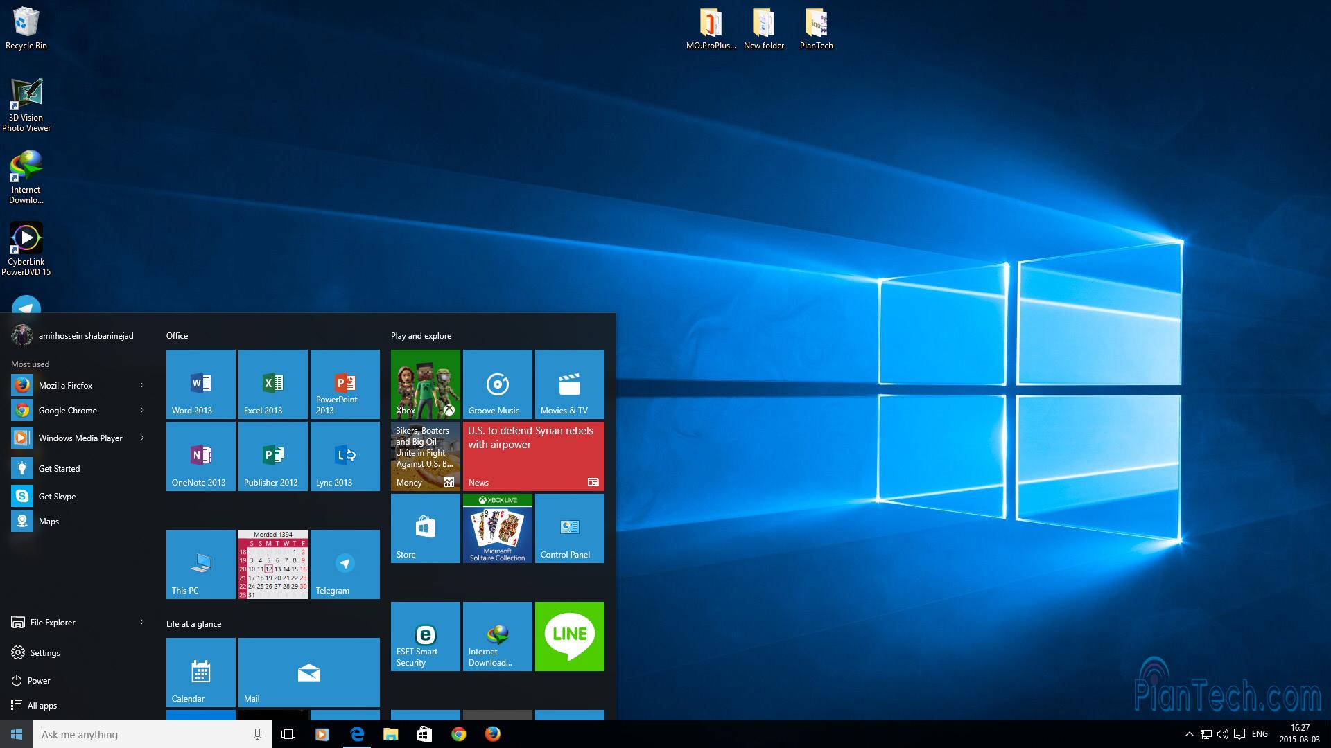The image size is (1331, 748).
Task: Select the PianTech folder on desktop
Action: pos(817,28)
